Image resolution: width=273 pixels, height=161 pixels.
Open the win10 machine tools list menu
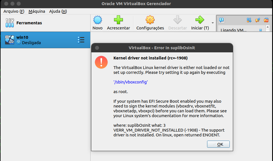tap(81, 40)
